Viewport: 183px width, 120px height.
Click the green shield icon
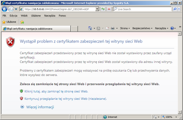21,91
